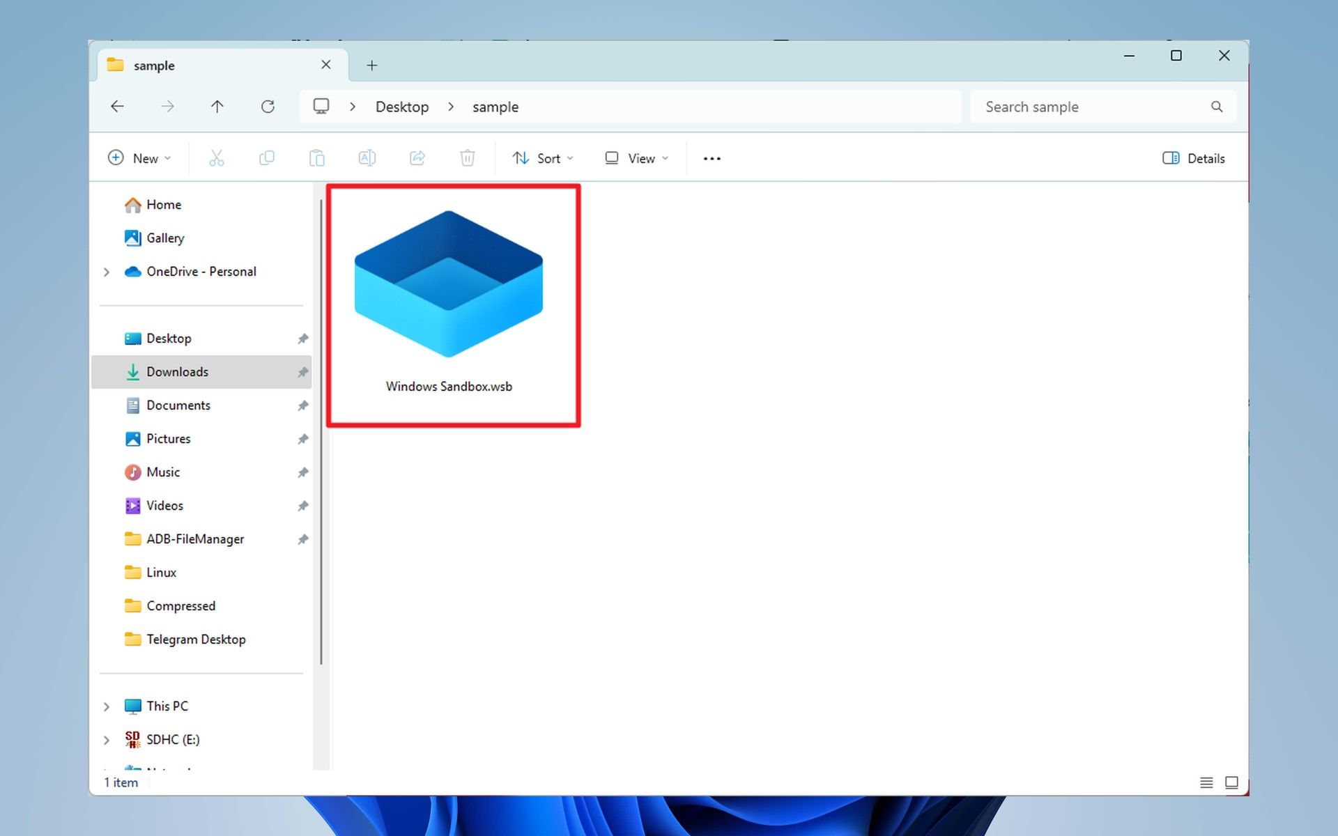1338x836 pixels.
Task: Click chevron after Desktop in address bar
Action: [451, 107]
